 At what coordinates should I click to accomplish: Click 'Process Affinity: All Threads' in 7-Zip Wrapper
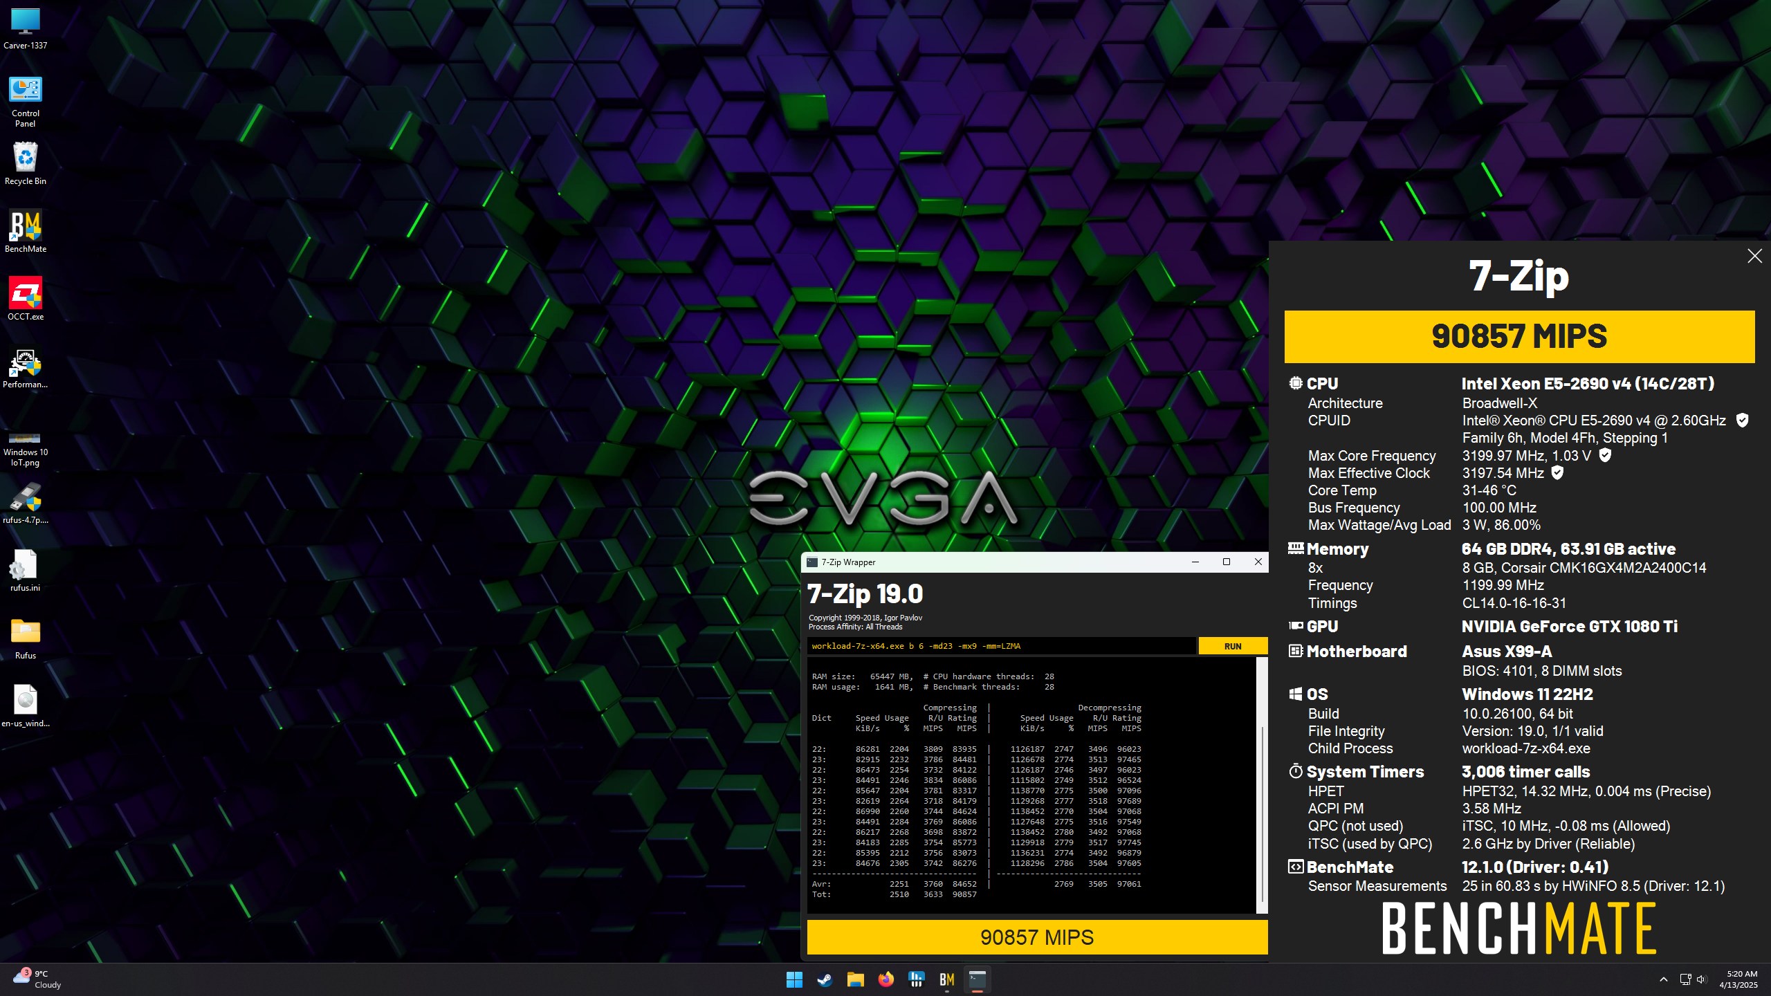click(855, 627)
